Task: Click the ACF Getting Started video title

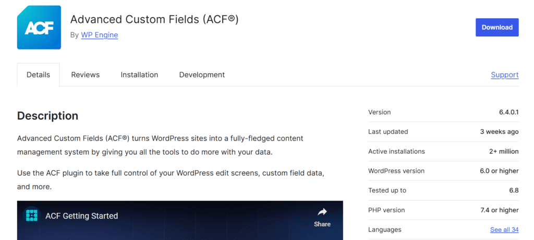Action: point(82,216)
